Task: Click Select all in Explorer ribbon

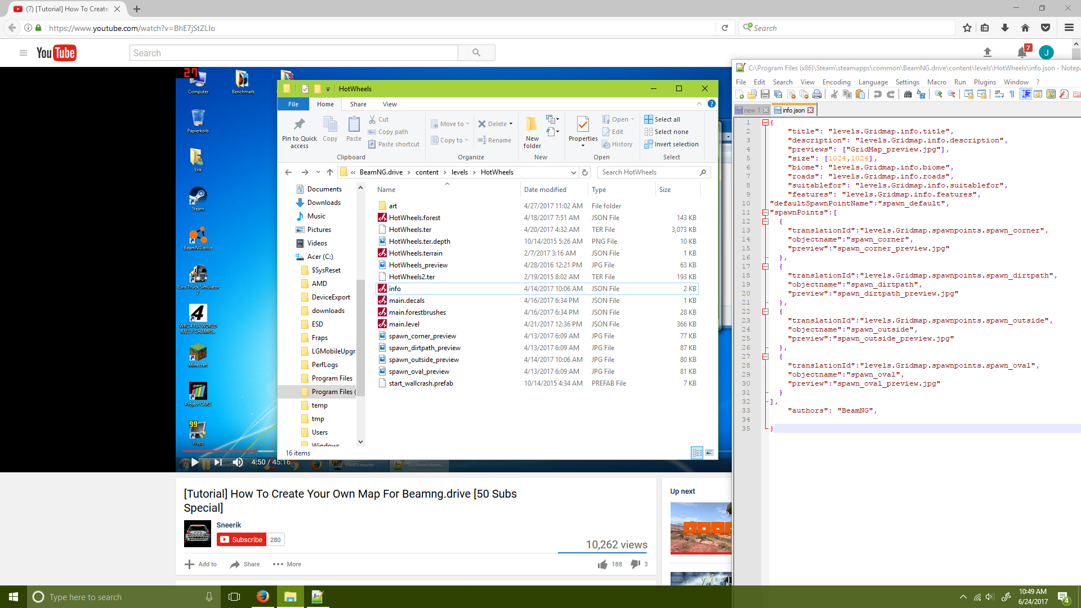Action: pyautogui.click(x=662, y=119)
